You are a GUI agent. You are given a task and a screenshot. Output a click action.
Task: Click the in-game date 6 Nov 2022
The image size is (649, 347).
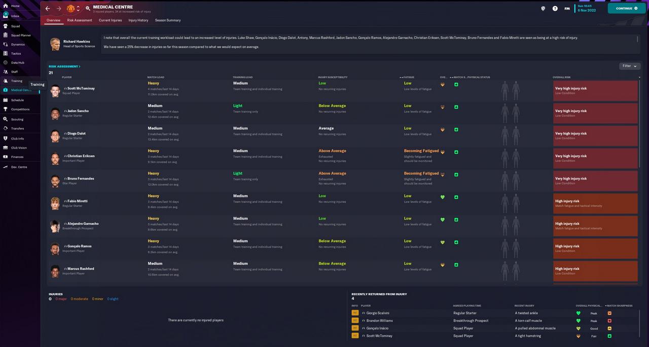click(587, 11)
